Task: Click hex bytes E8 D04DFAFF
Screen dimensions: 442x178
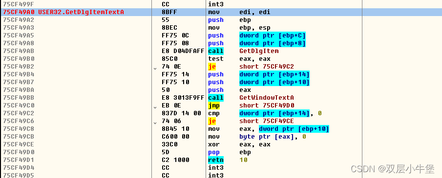Action: click(183, 51)
